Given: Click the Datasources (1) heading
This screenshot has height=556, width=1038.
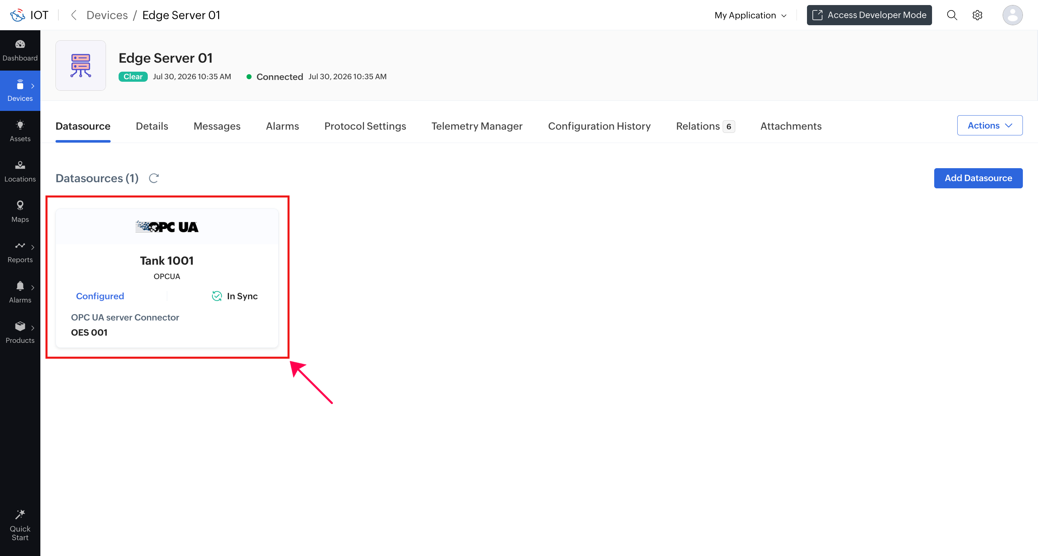Looking at the screenshot, I should click(x=97, y=178).
